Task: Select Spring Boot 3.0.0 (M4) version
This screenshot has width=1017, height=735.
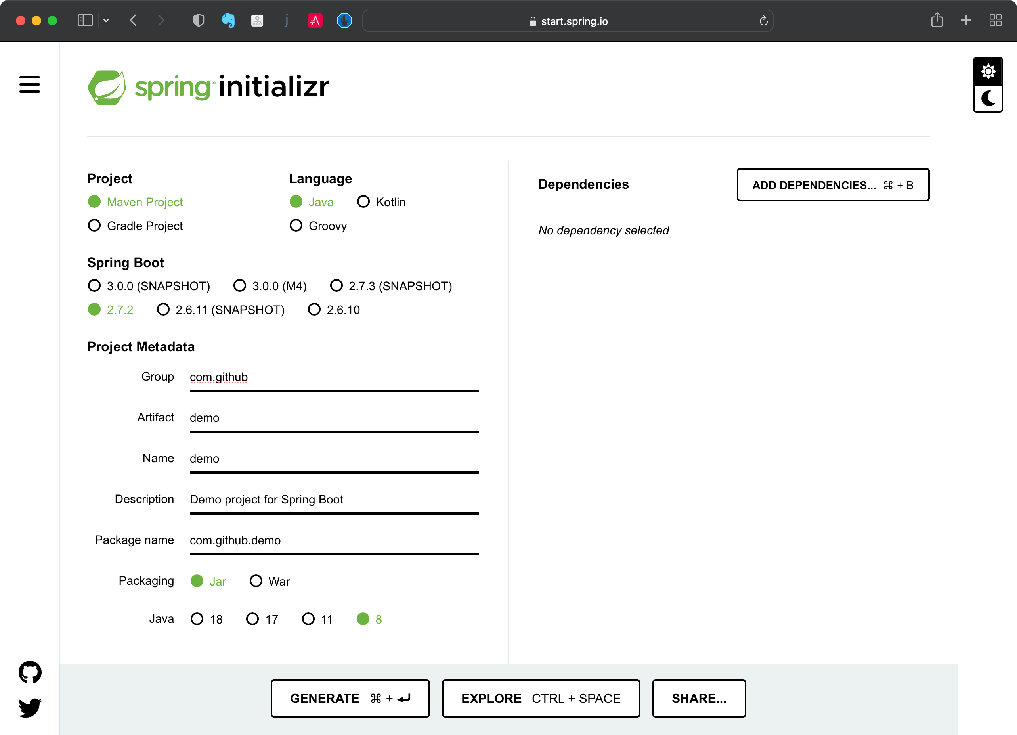Action: tap(240, 286)
